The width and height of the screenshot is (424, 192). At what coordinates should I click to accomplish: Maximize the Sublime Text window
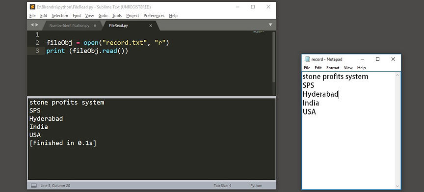coord(253,7)
